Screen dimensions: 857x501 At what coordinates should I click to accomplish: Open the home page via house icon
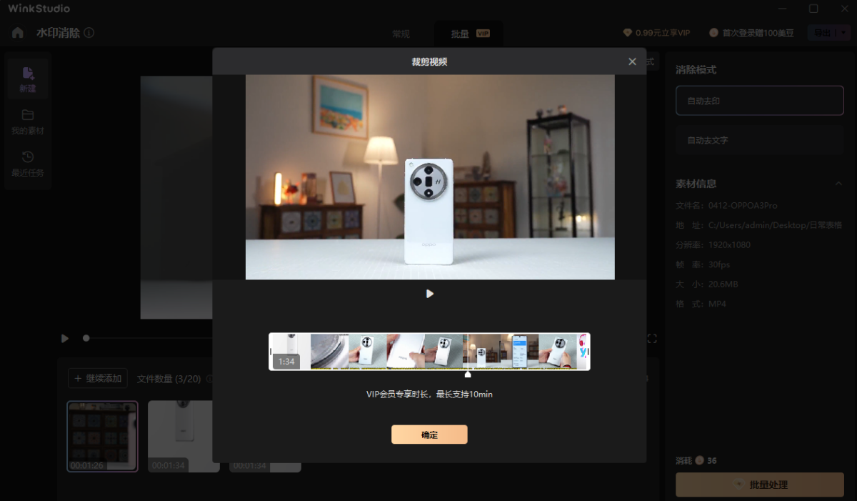click(x=16, y=32)
